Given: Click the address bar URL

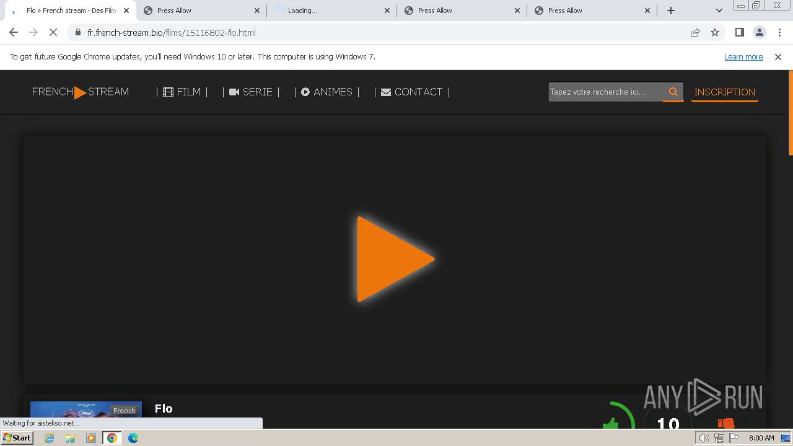Looking at the screenshot, I should (x=172, y=33).
